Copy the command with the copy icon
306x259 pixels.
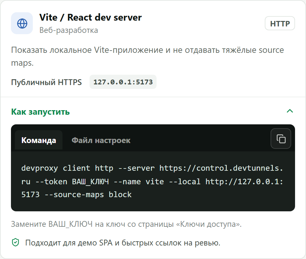pos(281,139)
